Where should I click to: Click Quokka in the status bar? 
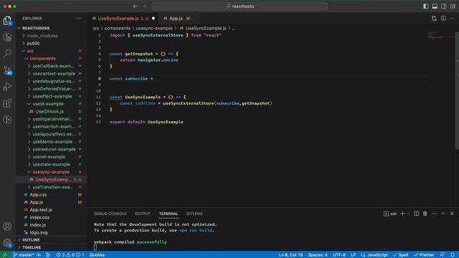click(x=97, y=255)
